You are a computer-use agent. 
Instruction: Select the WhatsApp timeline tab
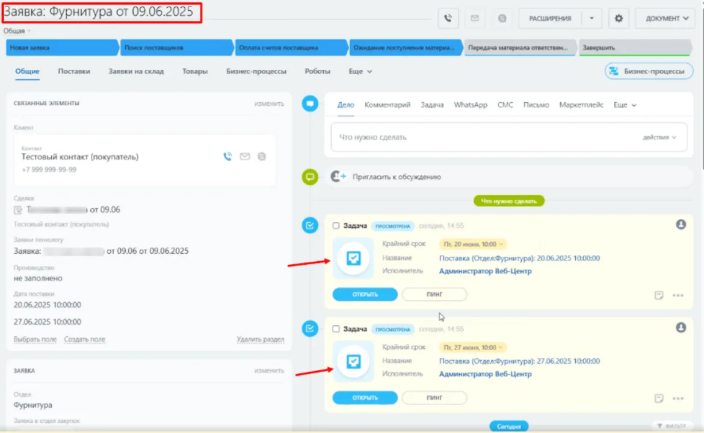click(471, 105)
